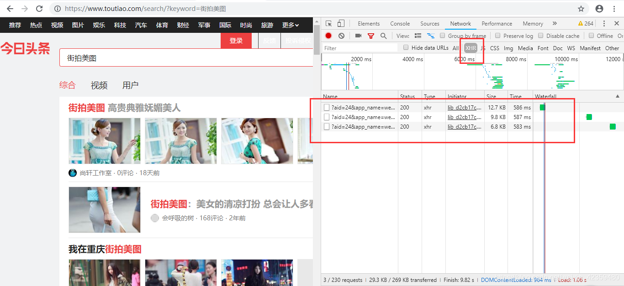This screenshot has width=624, height=286.
Task: Capture screenshots with the camera icon
Action: pos(358,36)
